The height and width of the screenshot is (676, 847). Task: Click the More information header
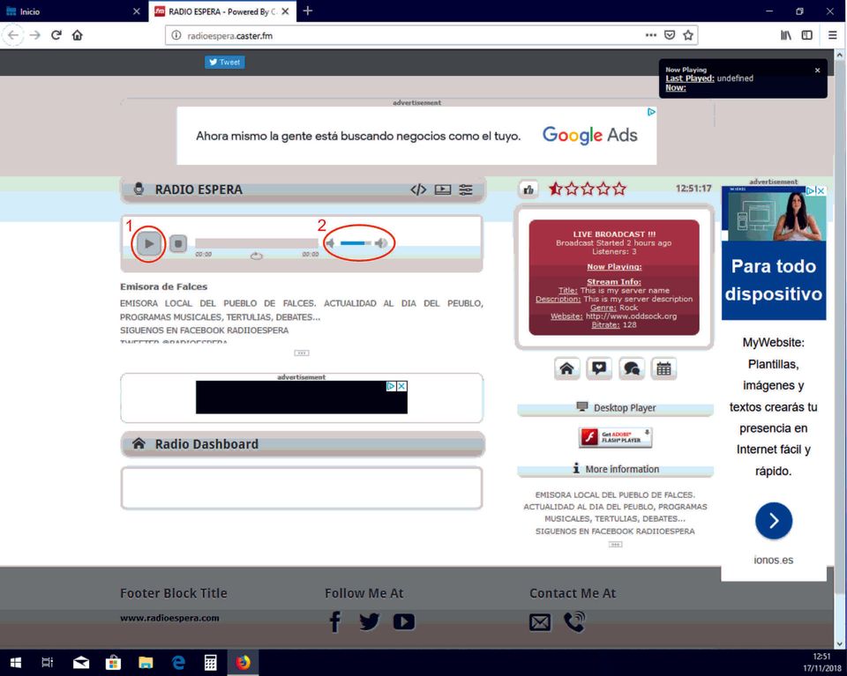pos(615,470)
